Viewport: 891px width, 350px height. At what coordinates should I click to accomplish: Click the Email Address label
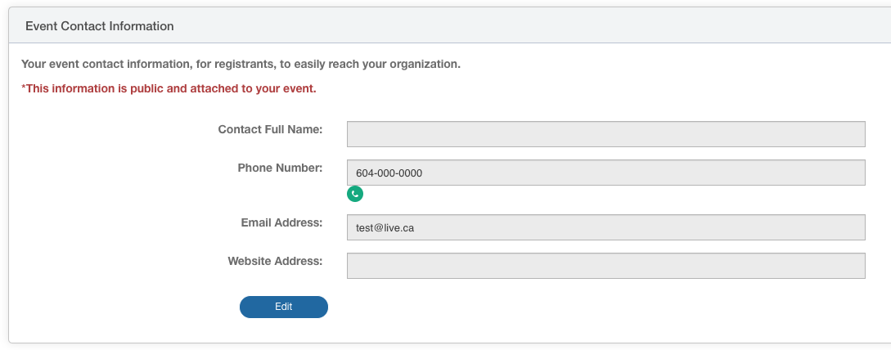(x=281, y=222)
